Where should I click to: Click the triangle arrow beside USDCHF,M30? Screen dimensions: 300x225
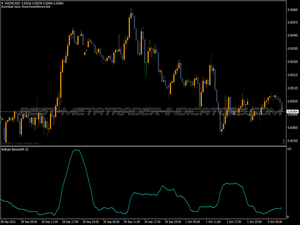pyautogui.click(x=2, y=3)
